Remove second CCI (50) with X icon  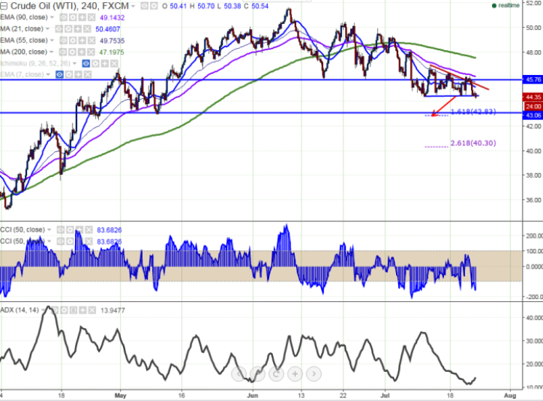pyautogui.click(x=89, y=242)
